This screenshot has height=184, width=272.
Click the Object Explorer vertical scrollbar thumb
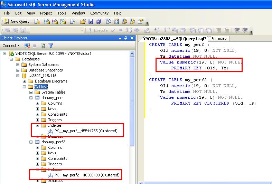point(132,101)
